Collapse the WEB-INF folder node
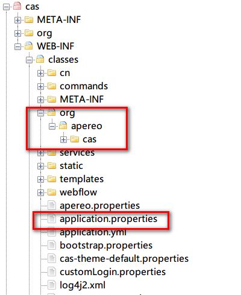This screenshot has height=295, width=241. tap(17, 46)
